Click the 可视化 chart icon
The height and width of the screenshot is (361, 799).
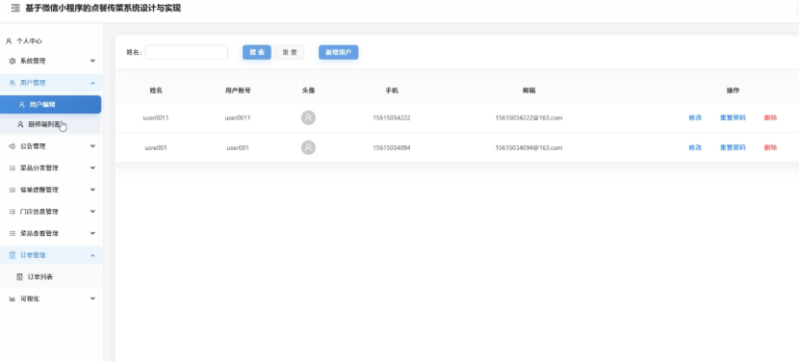[x=13, y=298]
